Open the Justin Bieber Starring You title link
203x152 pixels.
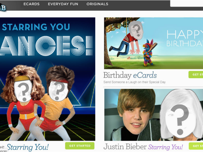(x=143, y=147)
